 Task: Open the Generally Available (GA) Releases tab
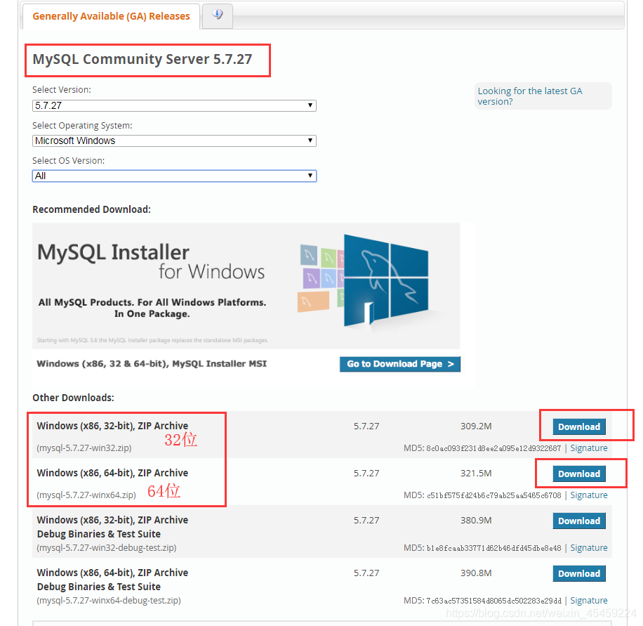point(111,16)
